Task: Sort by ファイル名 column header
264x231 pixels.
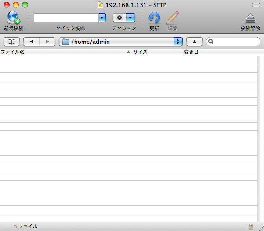Action: point(66,52)
